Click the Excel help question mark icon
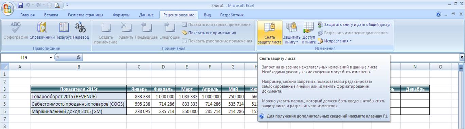The height and width of the screenshot is (129, 465). [439, 15]
